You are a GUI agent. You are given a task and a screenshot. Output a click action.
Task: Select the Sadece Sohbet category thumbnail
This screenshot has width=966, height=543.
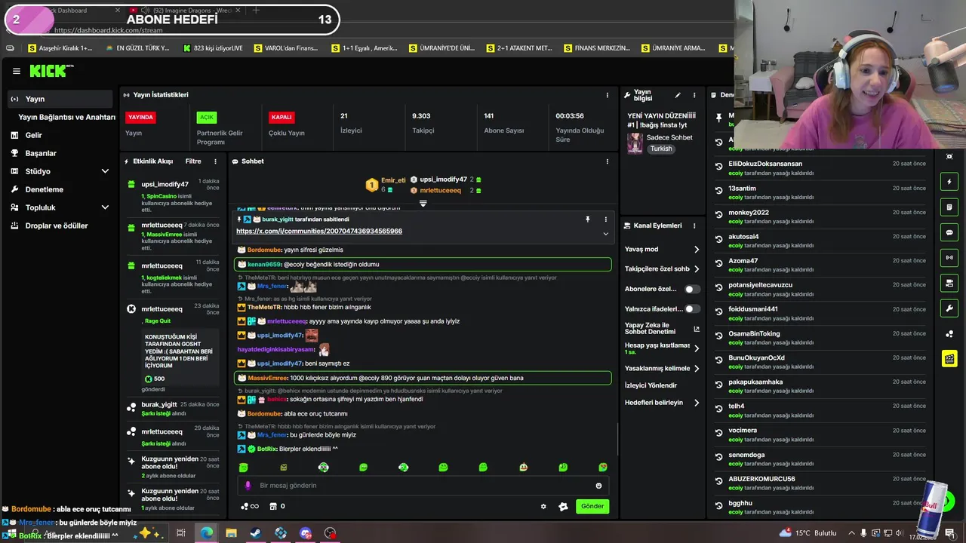tap(635, 143)
